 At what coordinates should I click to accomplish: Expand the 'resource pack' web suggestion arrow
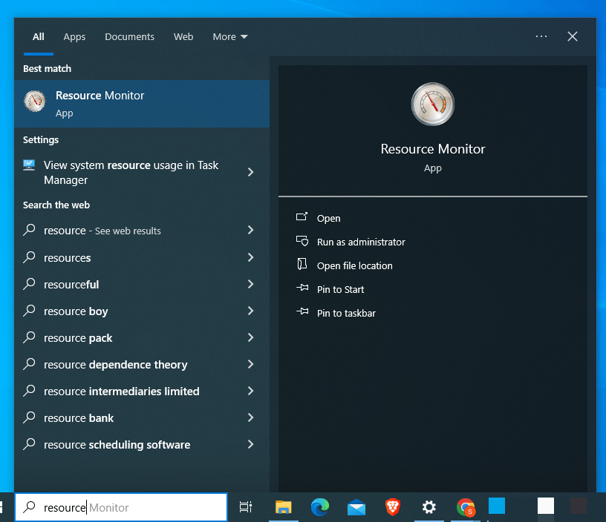[250, 338]
